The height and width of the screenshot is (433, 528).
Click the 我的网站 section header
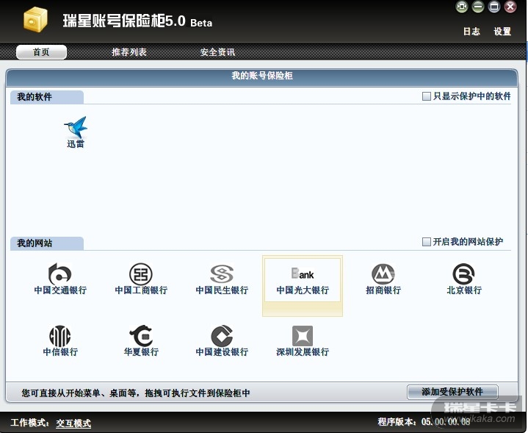tap(47, 243)
